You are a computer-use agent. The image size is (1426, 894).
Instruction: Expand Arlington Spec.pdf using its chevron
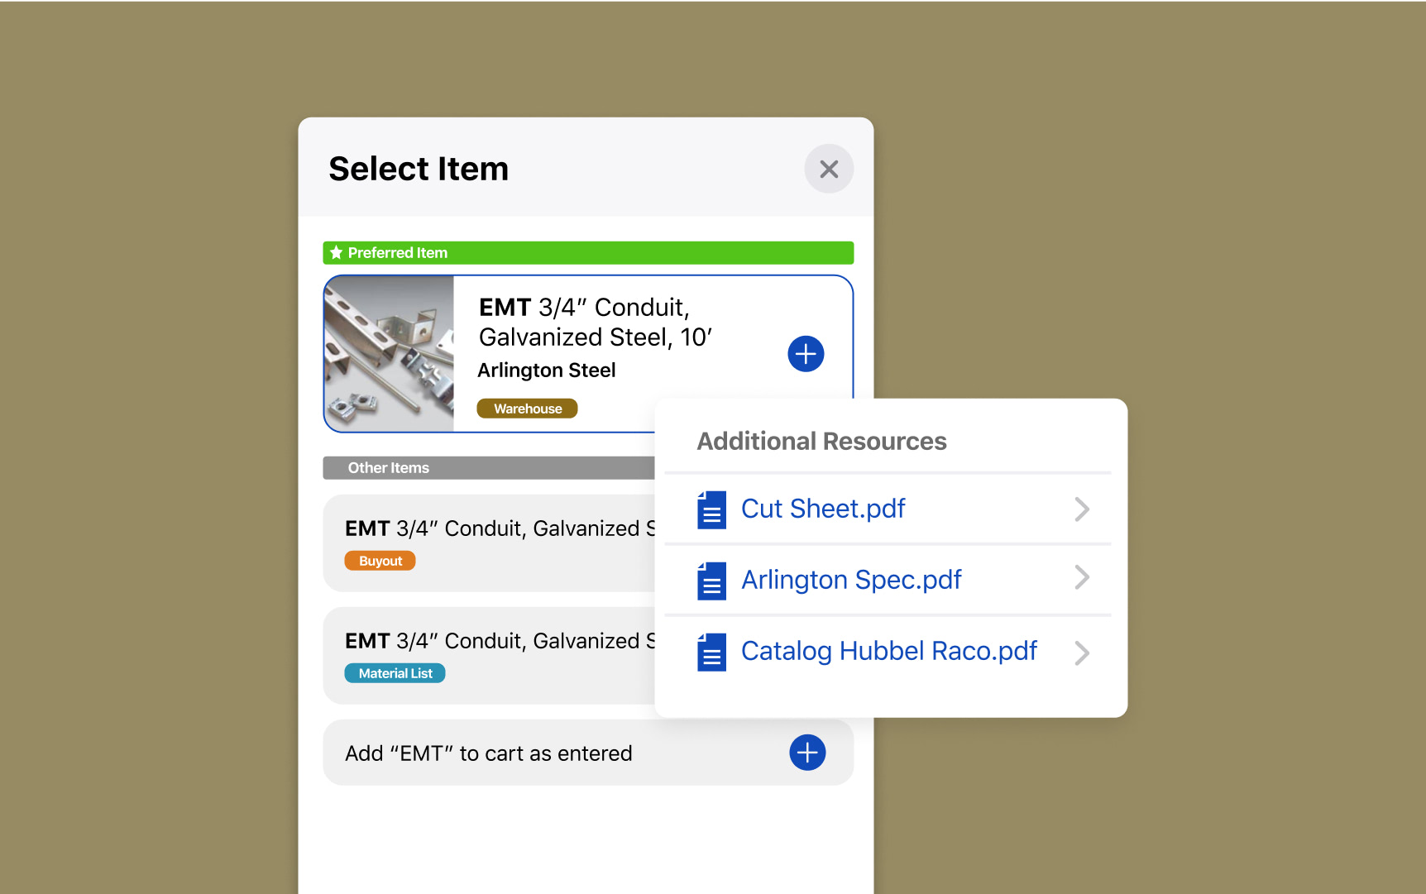[x=1081, y=579]
